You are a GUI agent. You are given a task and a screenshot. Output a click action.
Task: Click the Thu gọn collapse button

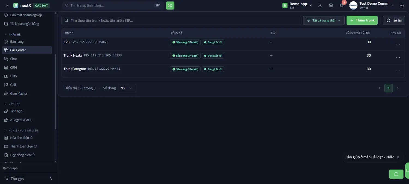tap(28, 179)
